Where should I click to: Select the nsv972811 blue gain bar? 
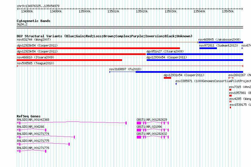coord(208,48)
